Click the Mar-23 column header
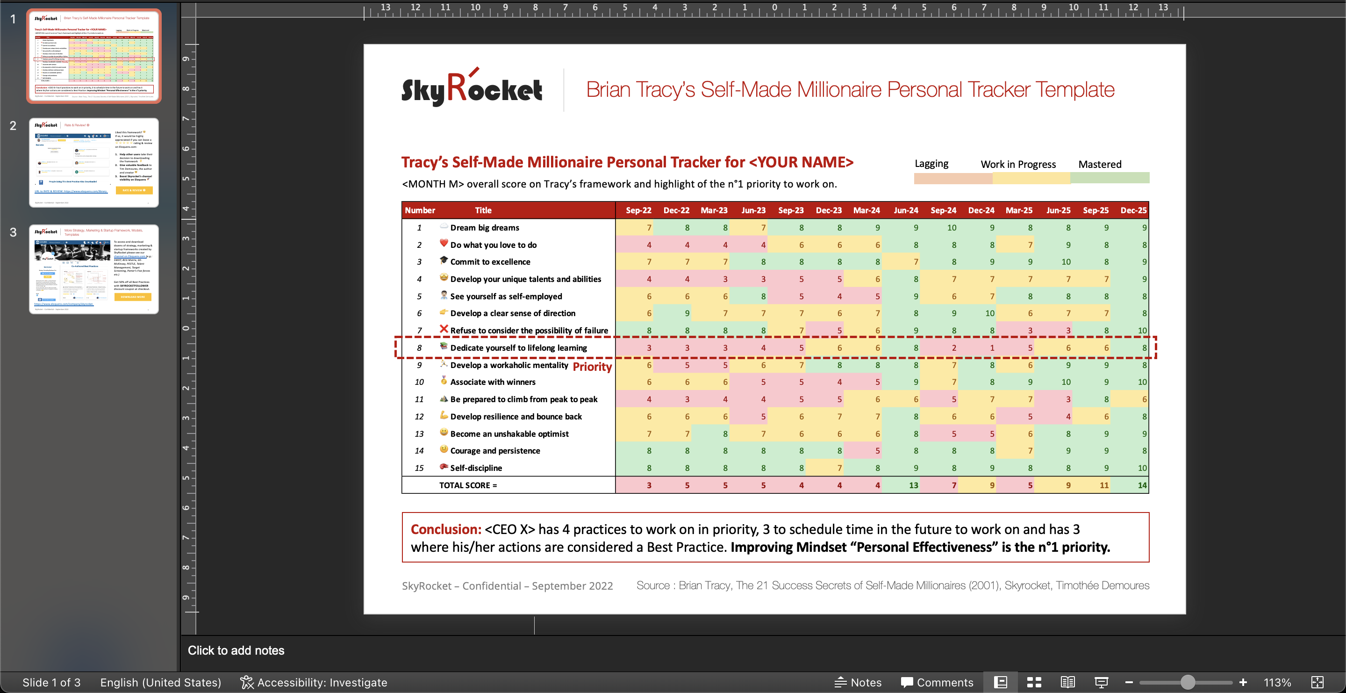 point(714,210)
